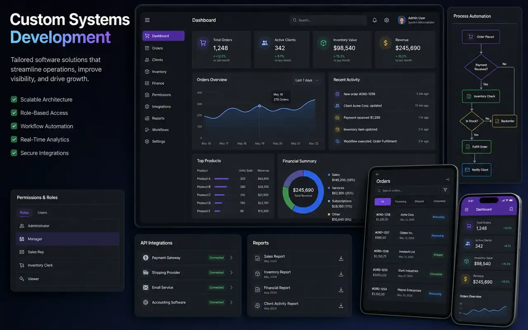Switch to the Users tab in Permissions
This screenshot has width=528, height=330.
click(42, 213)
